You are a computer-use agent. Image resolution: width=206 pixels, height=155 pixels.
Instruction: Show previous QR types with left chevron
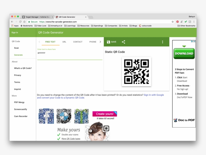(x=39, y=42)
